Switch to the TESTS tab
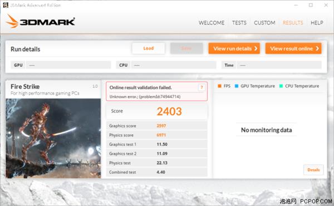This screenshot has width=334, height=206. pos(239,23)
